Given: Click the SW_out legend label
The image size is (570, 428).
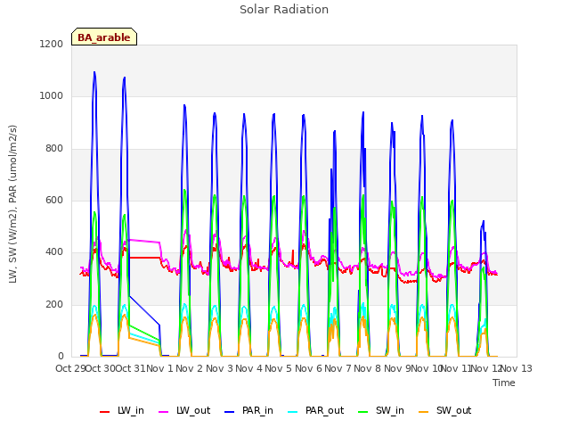Looking at the screenshot, I should pyautogui.click(x=453, y=410).
